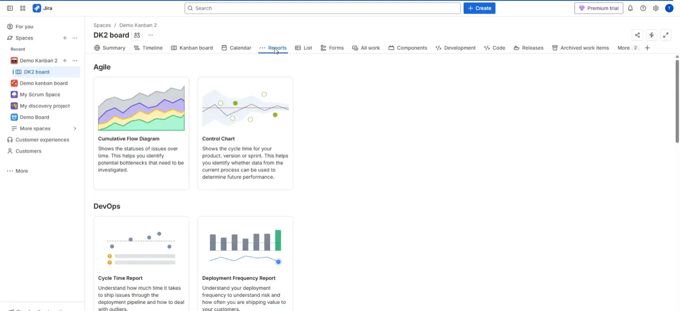Viewport: 680px width, 311px height.
Task: Open My Scrum Space in the sidebar
Action: pos(40,94)
